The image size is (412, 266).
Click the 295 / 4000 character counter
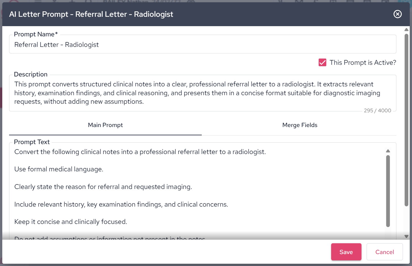(x=377, y=111)
